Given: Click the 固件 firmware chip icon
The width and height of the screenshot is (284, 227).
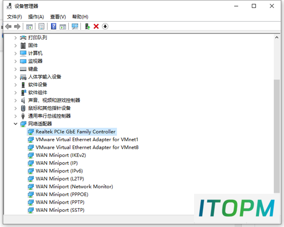Looking at the screenshot, I should (23, 45).
